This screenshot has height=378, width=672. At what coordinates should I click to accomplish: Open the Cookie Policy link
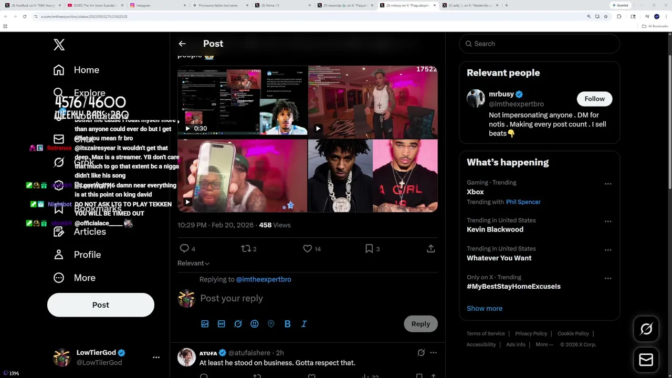pos(573,333)
